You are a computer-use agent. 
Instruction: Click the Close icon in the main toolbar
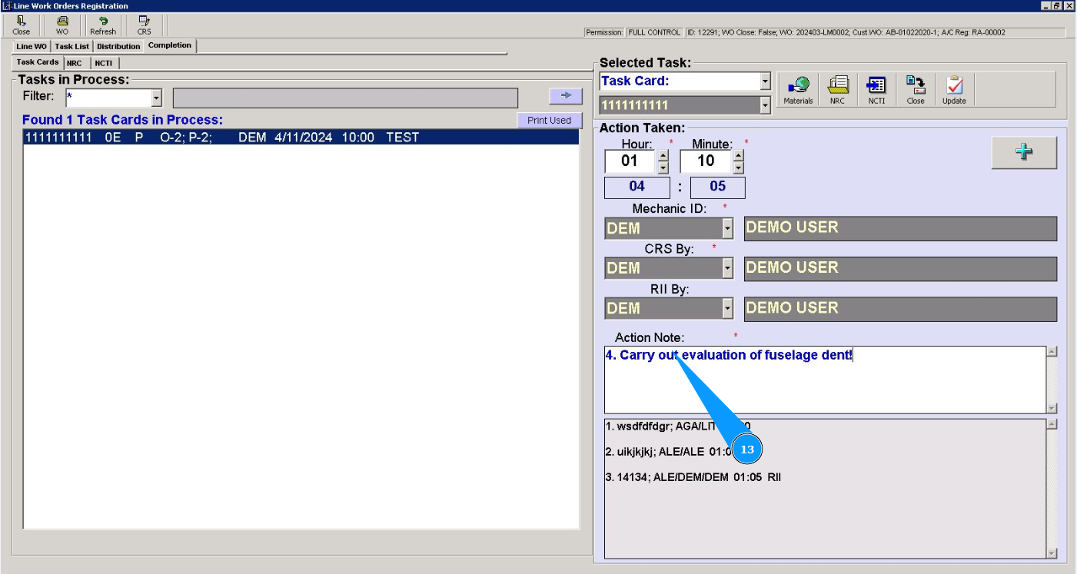[22, 25]
